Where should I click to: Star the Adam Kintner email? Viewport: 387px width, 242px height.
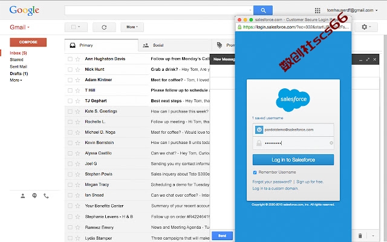point(78,80)
